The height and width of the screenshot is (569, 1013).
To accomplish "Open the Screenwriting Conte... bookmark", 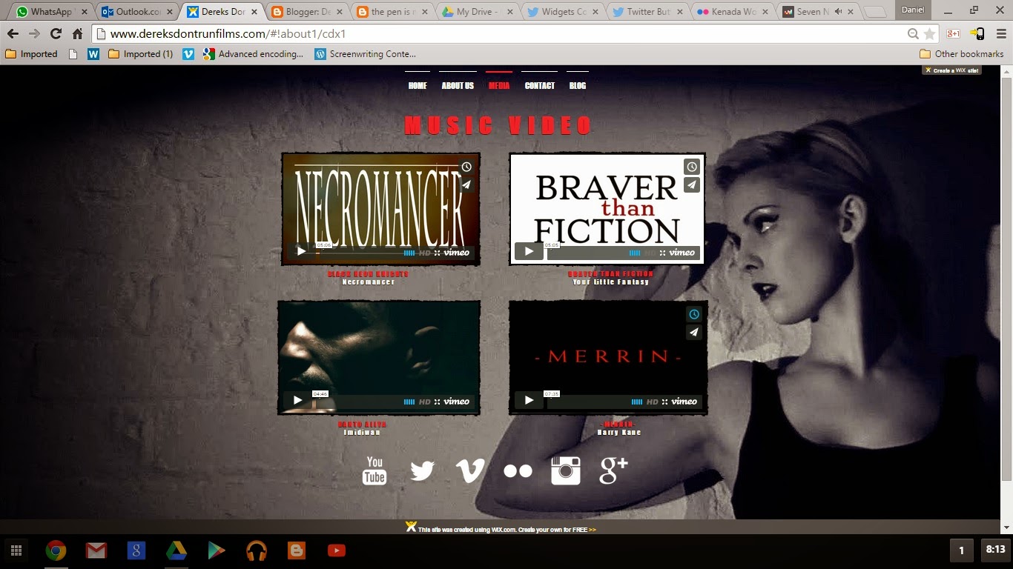I will tap(365, 54).
